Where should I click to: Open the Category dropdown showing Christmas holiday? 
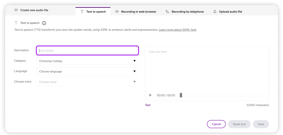tap(87, 61)
